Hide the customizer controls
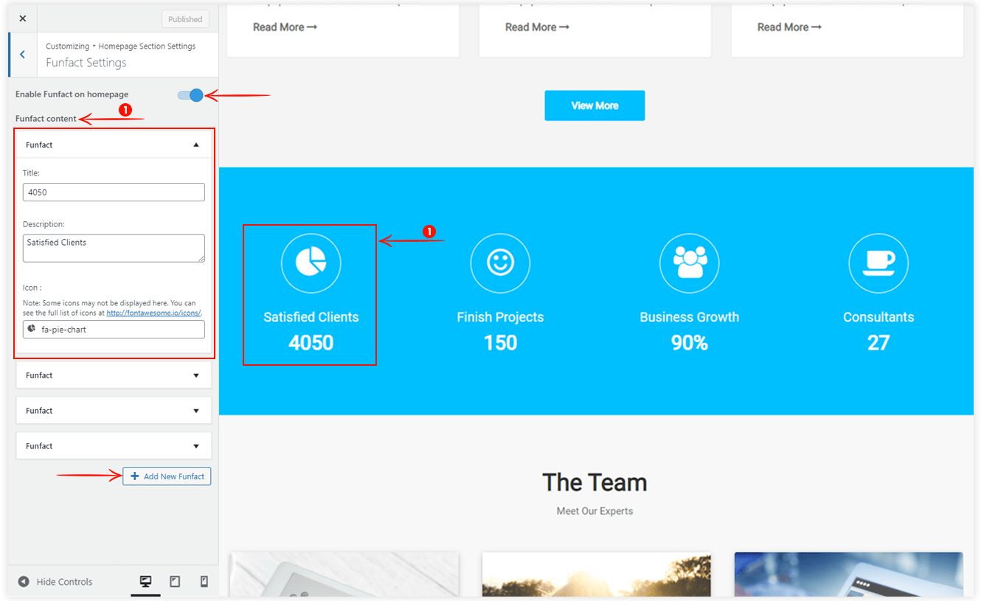This screenshot has width=981, height=601. [55, 582]
